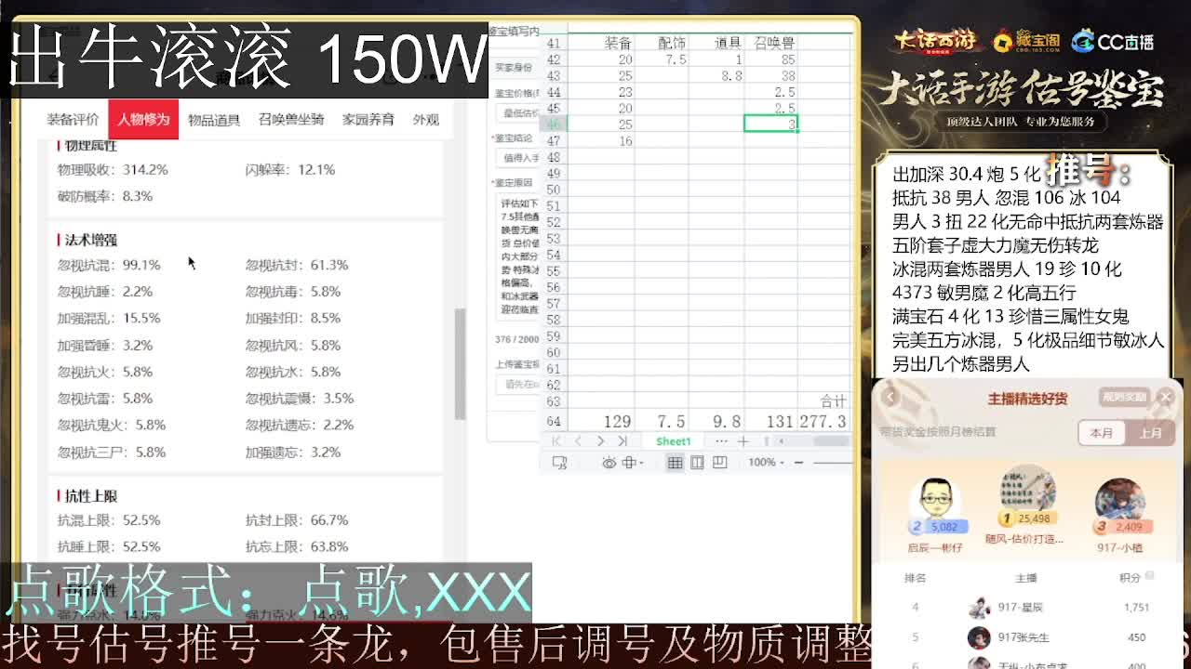This screenshot has height=669, width=1191.
Task: Click row header 48
Action: pyautogui.click(x=555, y=157)
